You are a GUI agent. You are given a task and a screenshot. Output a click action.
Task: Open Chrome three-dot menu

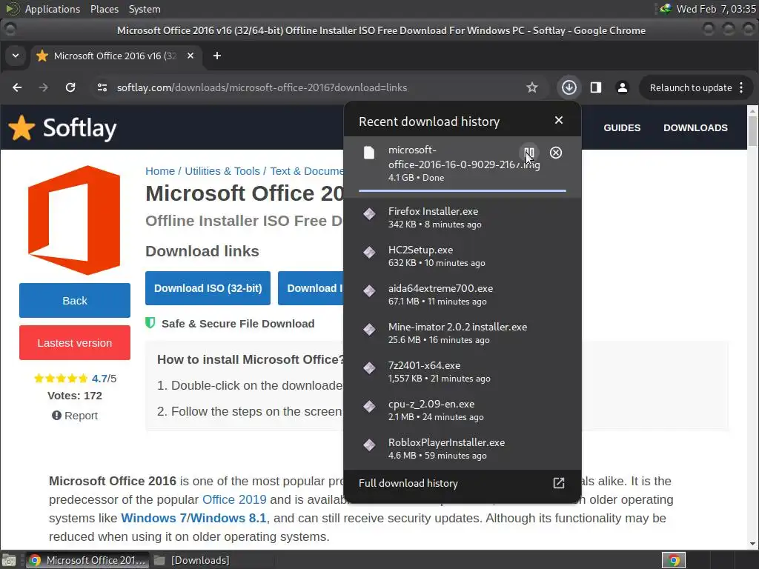741,87
